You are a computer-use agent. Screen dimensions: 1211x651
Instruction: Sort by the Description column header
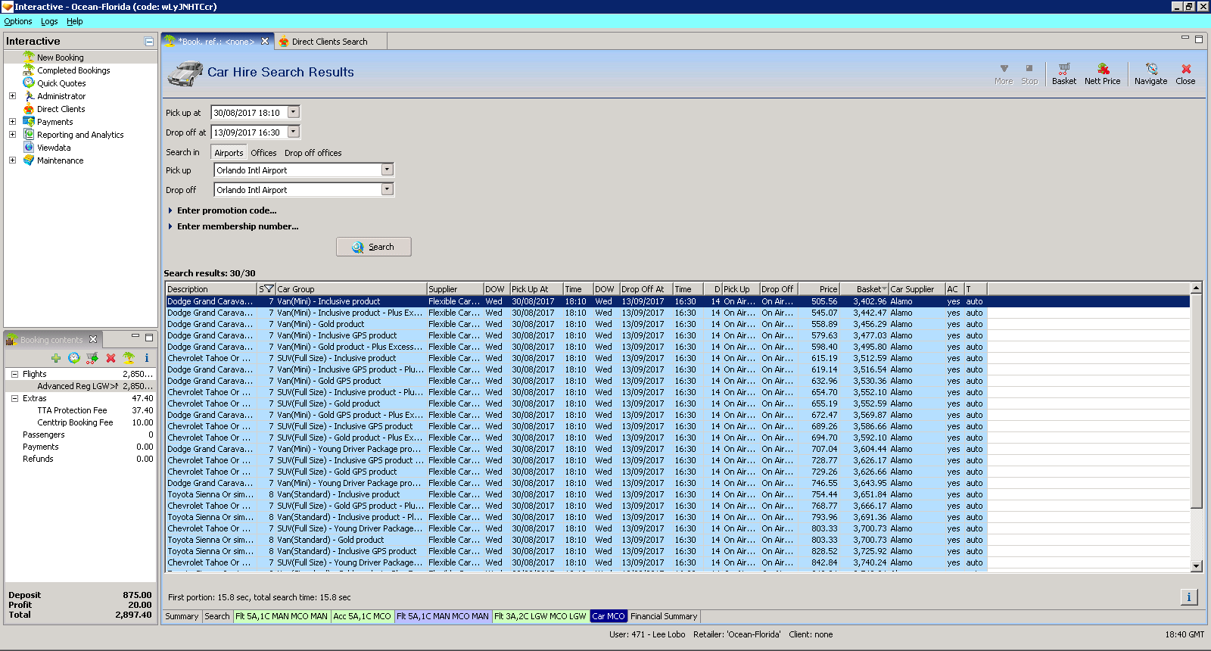pos(211,289)
